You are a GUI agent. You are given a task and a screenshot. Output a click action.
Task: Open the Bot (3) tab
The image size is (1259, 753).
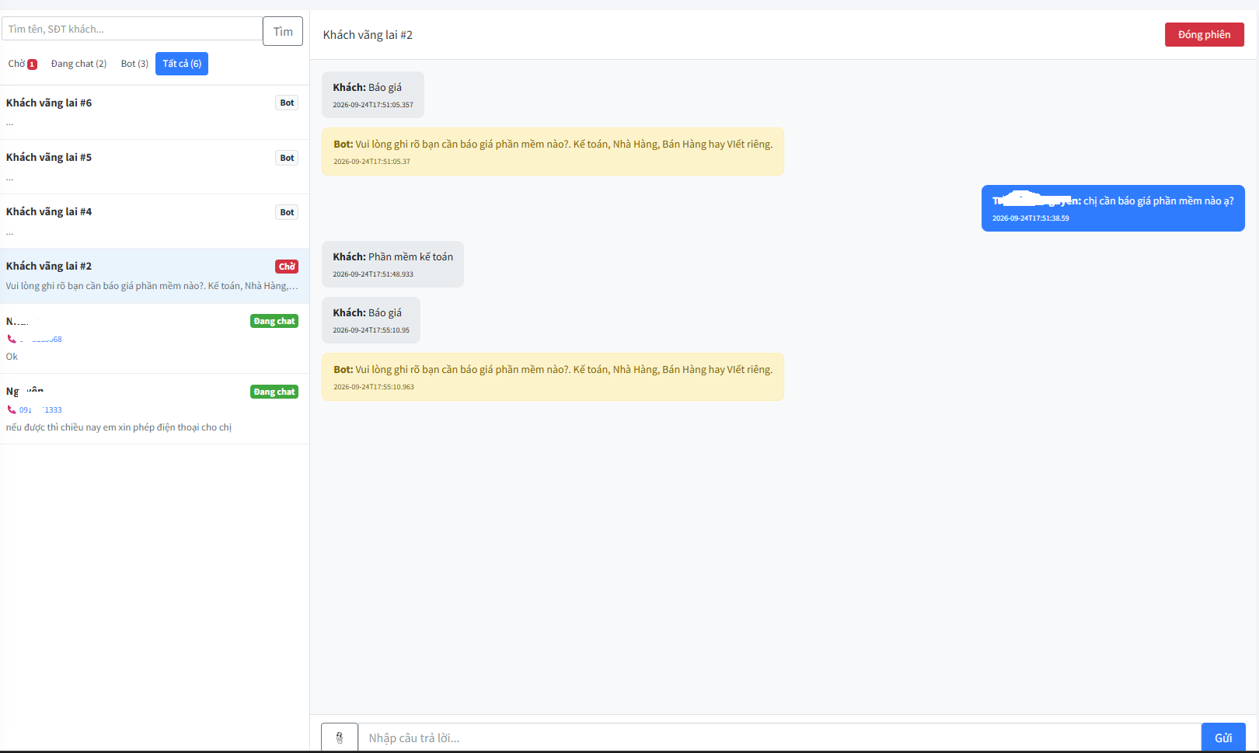tap(134, 64)
